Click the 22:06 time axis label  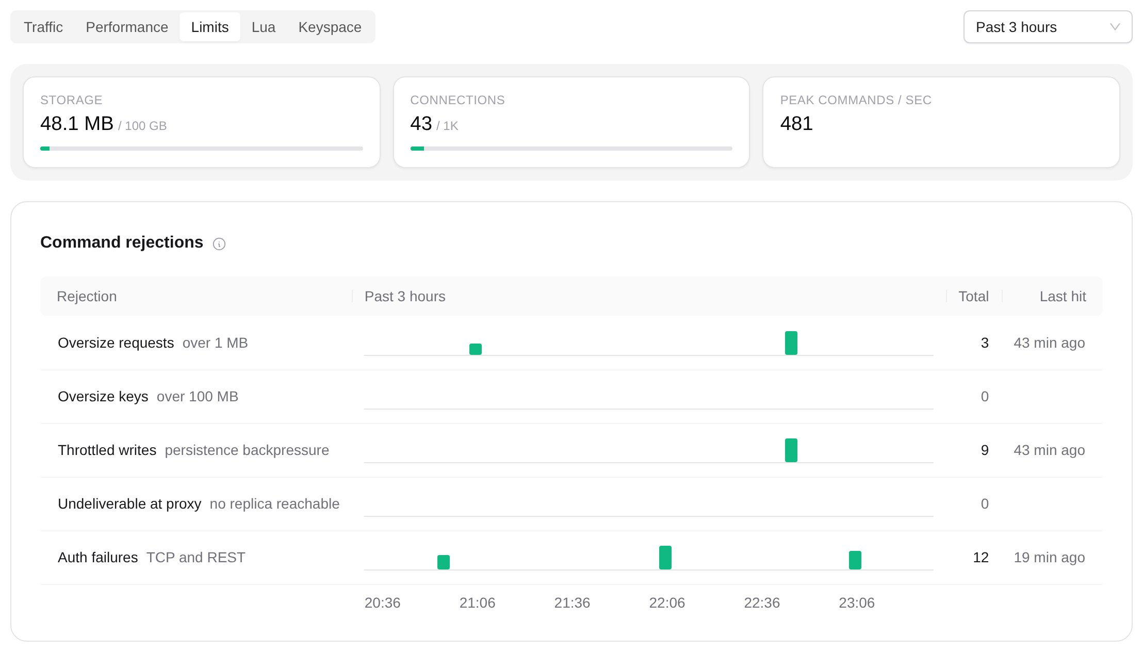667,603
